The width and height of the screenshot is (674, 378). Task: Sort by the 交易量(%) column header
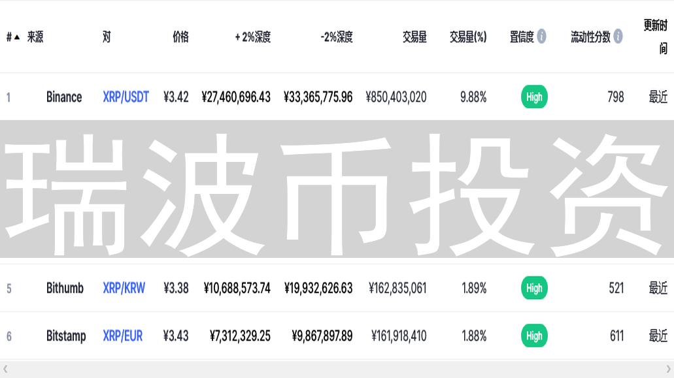click(468, 37)
